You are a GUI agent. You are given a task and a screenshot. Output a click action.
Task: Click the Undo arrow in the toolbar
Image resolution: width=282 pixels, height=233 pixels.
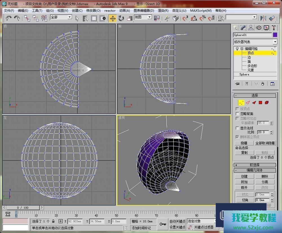8,18
